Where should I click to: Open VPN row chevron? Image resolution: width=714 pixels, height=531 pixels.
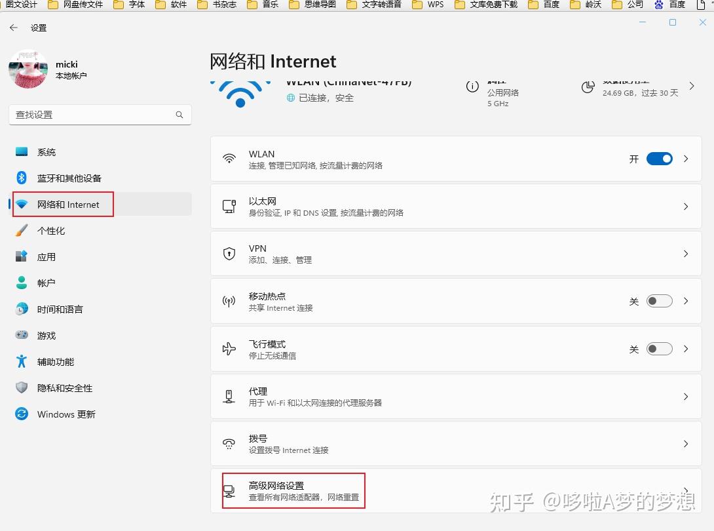(686, 254)
